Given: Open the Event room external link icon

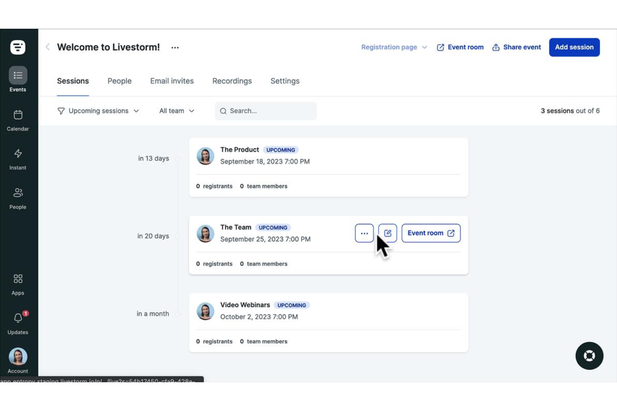Looking at the screenshot, I should 440,47.
